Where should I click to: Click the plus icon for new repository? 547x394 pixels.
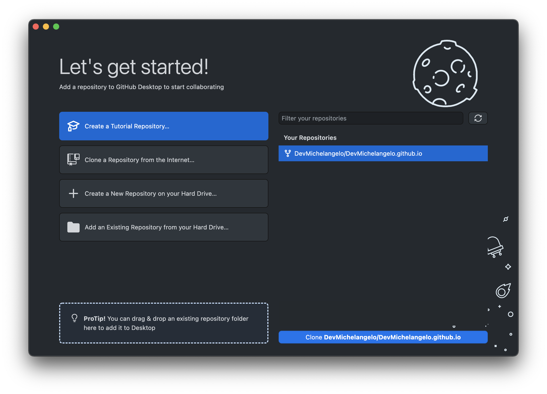[73, 193]
